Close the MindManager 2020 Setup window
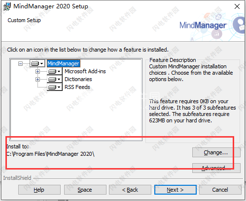The width and height of the screenshot is (246, 201). click(237, 6)
